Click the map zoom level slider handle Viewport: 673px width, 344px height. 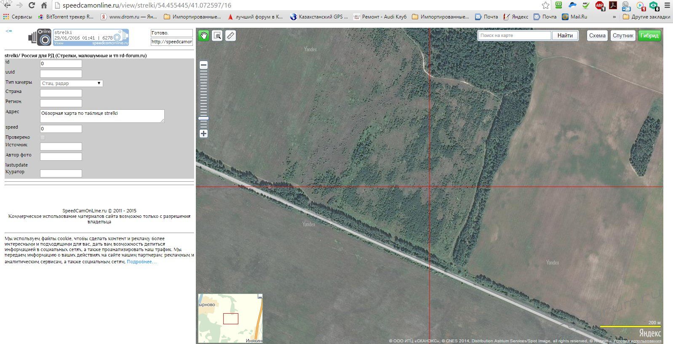pyautogui.click(x=203, y=119)
